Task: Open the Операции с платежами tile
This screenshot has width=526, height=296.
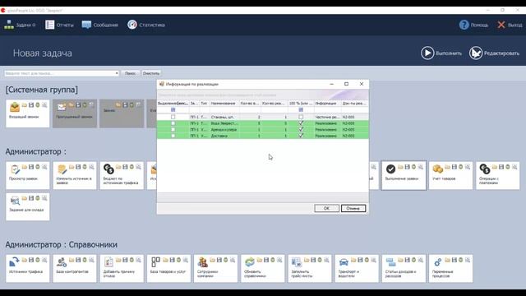Action: click(x=497, y=175)
